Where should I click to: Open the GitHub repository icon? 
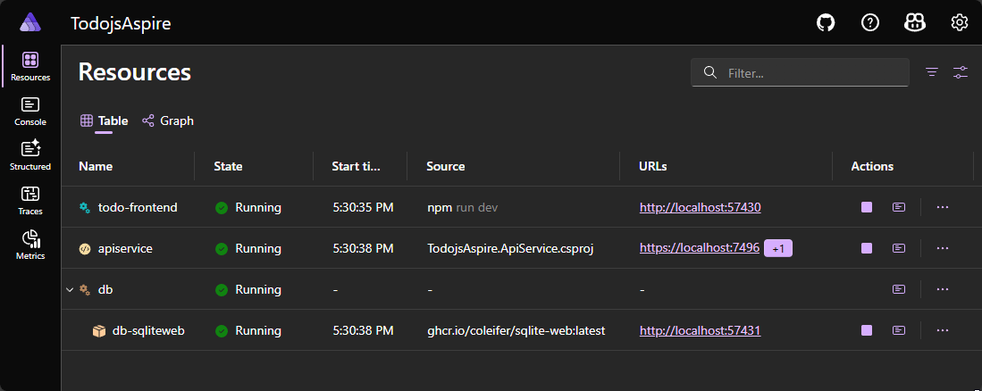(826, 23)
